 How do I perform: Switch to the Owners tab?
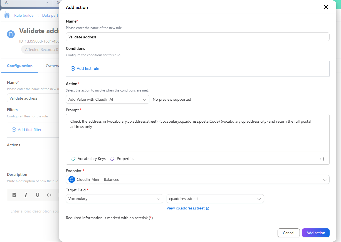[x=52, y=66]
